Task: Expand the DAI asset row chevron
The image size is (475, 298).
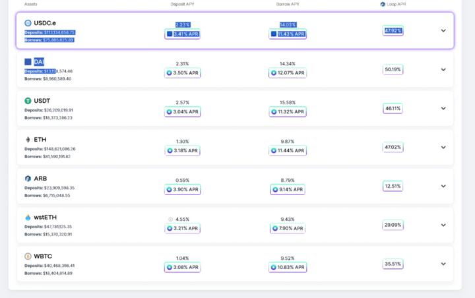Action: pyautogui.click(x=443, y=70)
